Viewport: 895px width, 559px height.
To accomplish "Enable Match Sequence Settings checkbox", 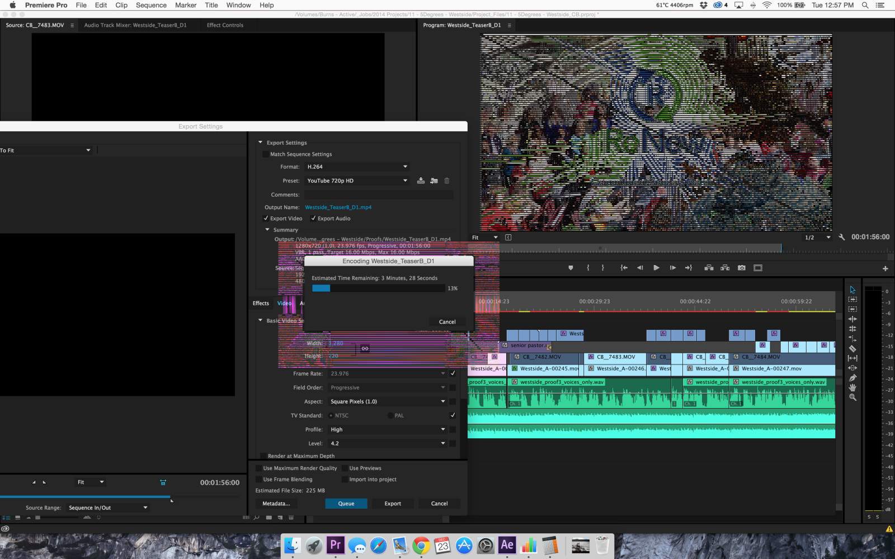I will 266,154.
